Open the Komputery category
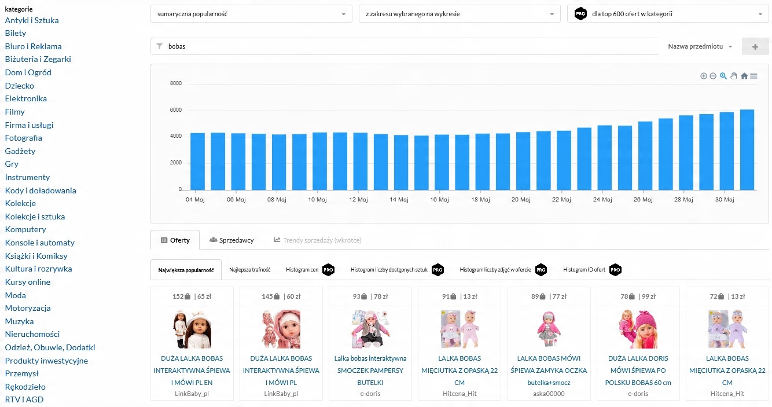 point(25,229)
